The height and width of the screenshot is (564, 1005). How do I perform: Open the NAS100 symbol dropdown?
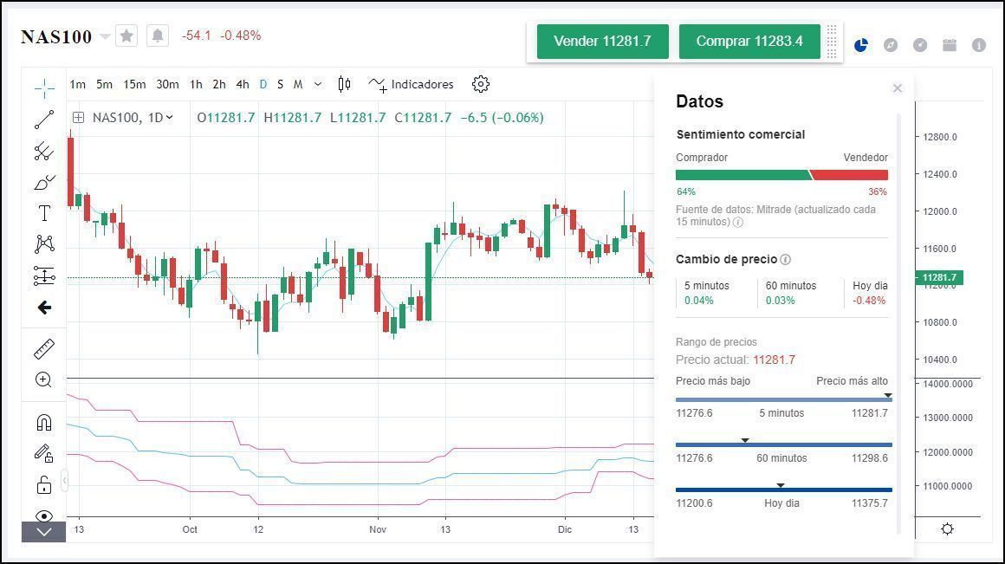pos(104,36)
